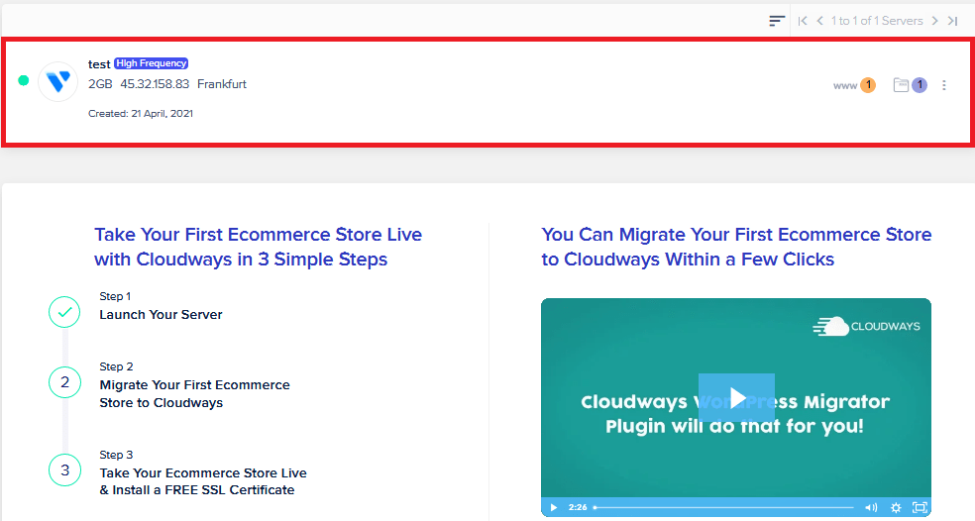Click the Step 1 checkmark circle
The width and height of the screenshot is (975, 521).
[x=64, y=312]
